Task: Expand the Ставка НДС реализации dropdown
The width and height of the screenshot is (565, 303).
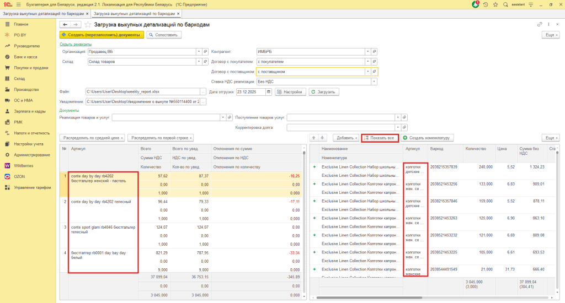Action: click(x=374, y=82)
